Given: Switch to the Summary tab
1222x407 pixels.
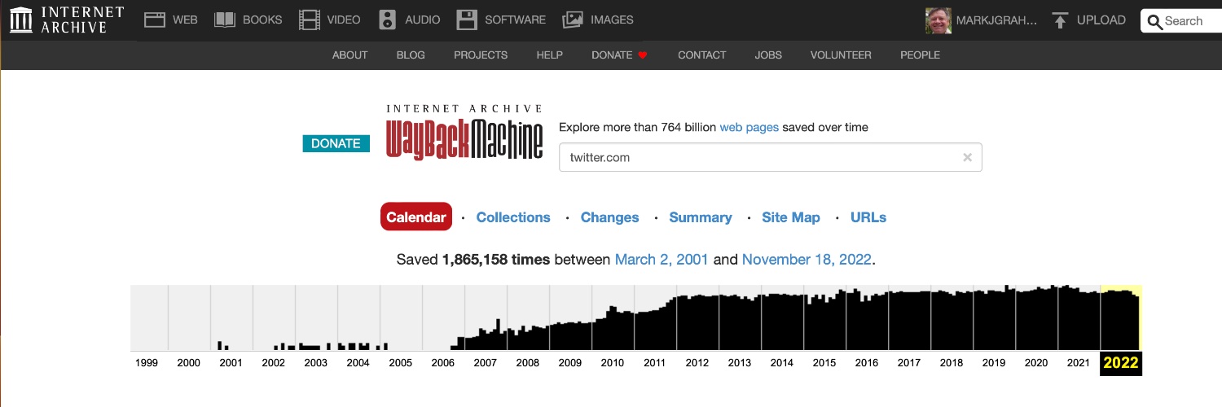Looking at the screenshot, I should click(701, 217).
